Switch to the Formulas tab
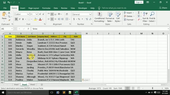The width and height of the screenshot is (170, 95). pos(46,8)
